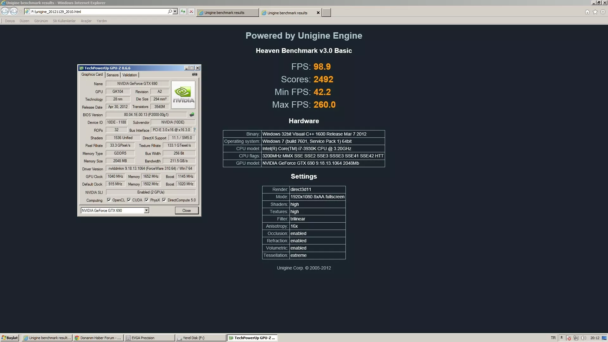Switch to the Validation tab in GPU-Z
This screenshot has height=342, width=608.
[130, 75]
